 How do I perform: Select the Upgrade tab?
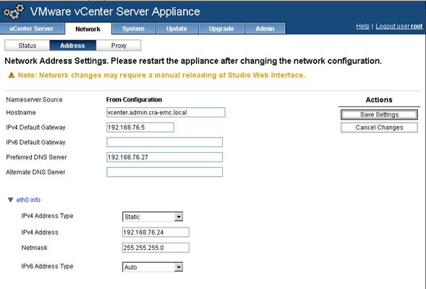tap(221, 28)
